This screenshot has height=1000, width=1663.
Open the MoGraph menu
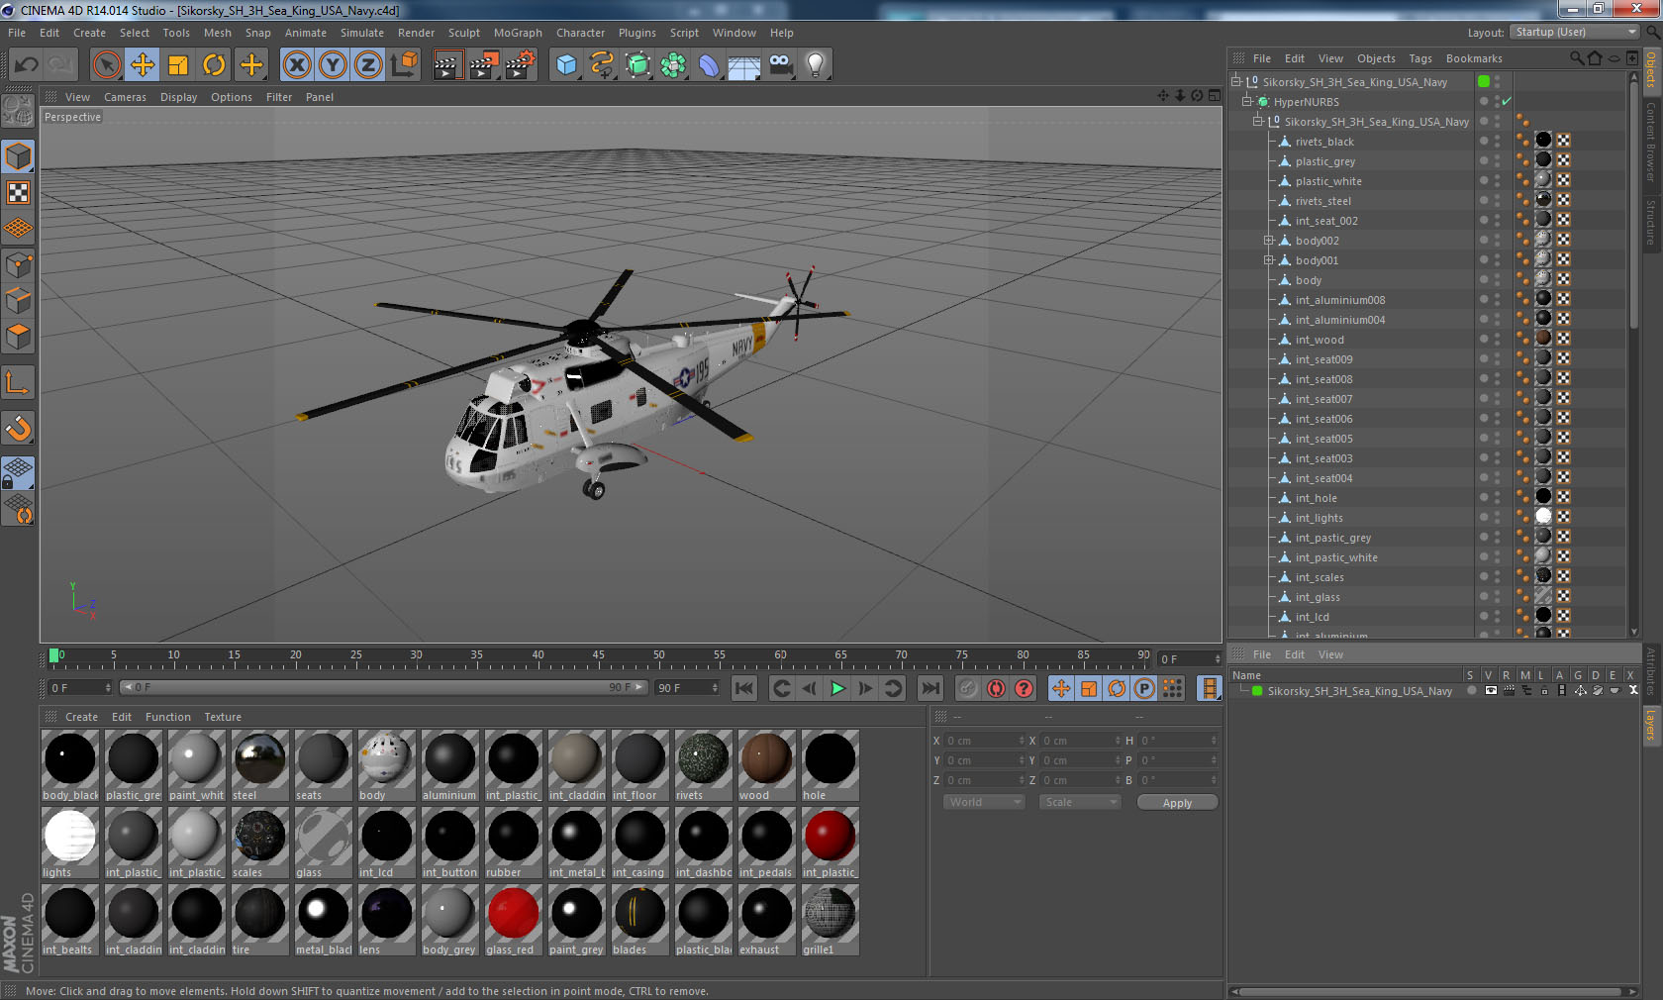[x=518, y=33]
